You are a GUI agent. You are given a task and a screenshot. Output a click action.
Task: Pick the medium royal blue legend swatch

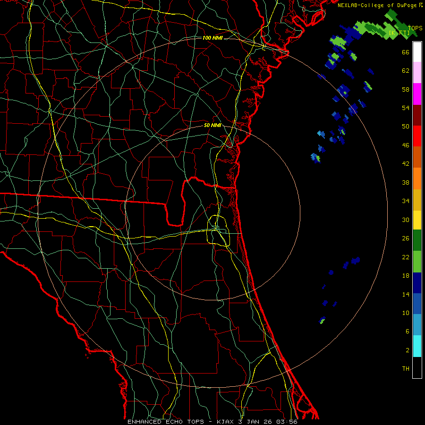pyautogui.click(x=417, y=304)
